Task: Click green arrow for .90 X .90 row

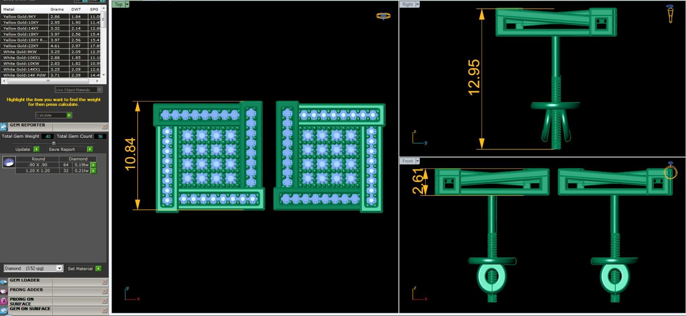Action: 93,165
